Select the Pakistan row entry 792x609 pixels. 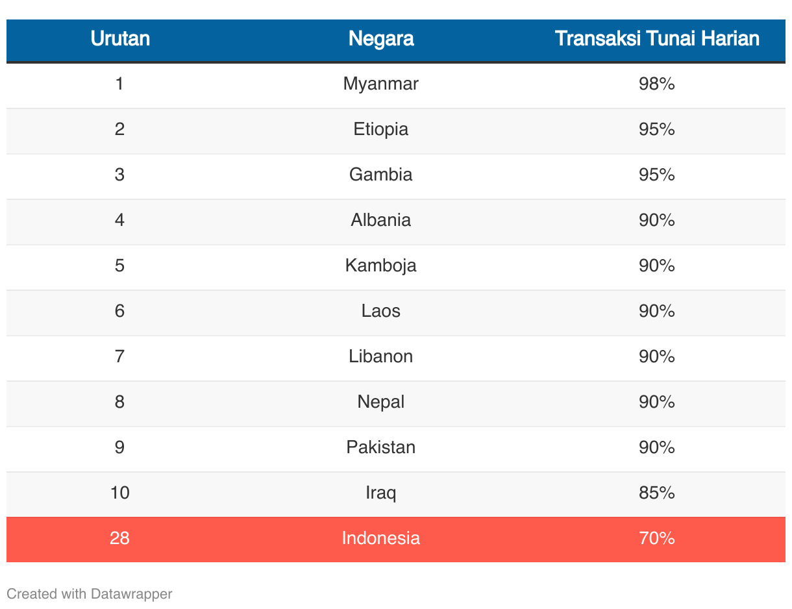pos(381,447)
